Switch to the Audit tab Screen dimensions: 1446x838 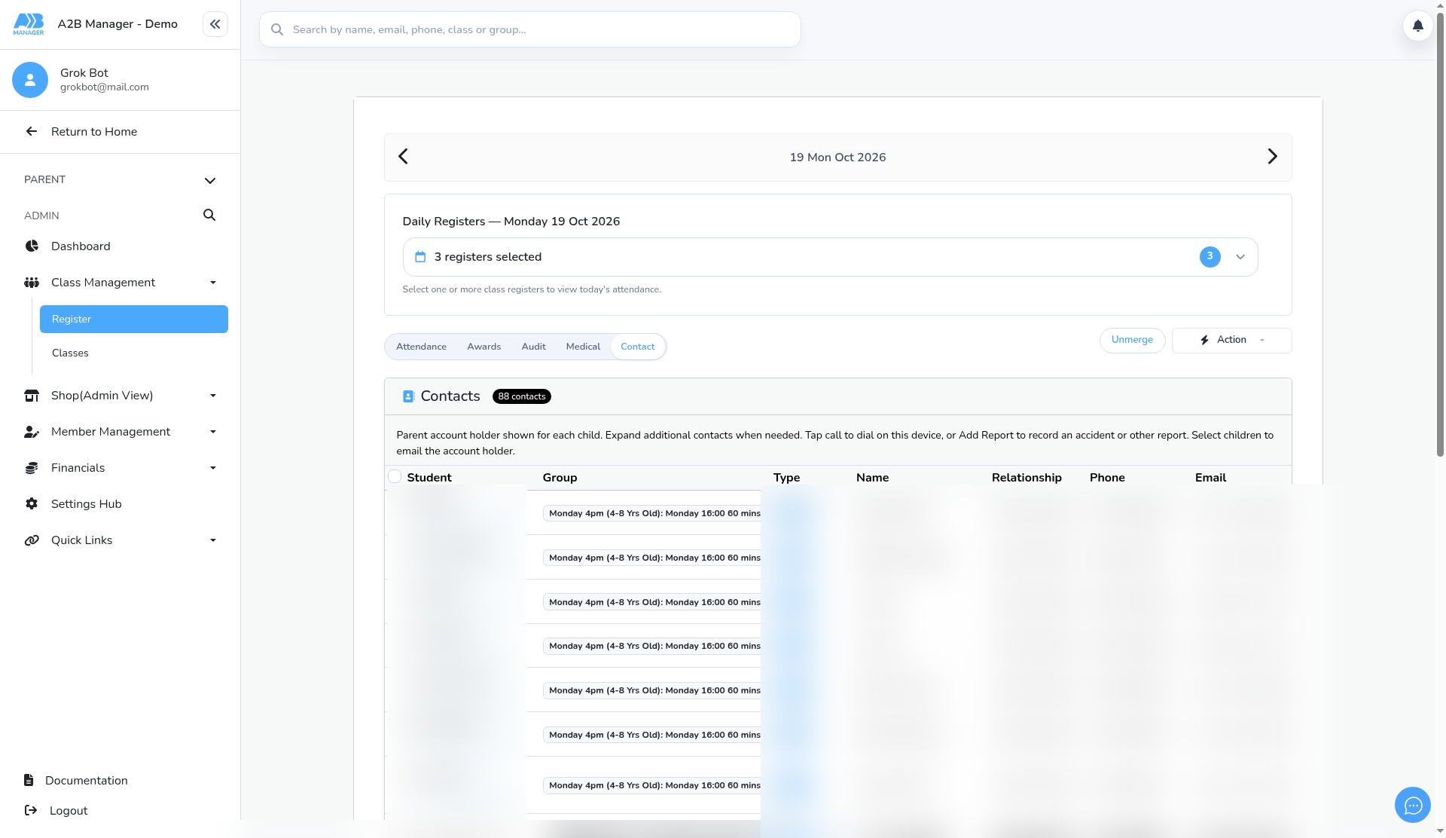(x=533, y=347)
